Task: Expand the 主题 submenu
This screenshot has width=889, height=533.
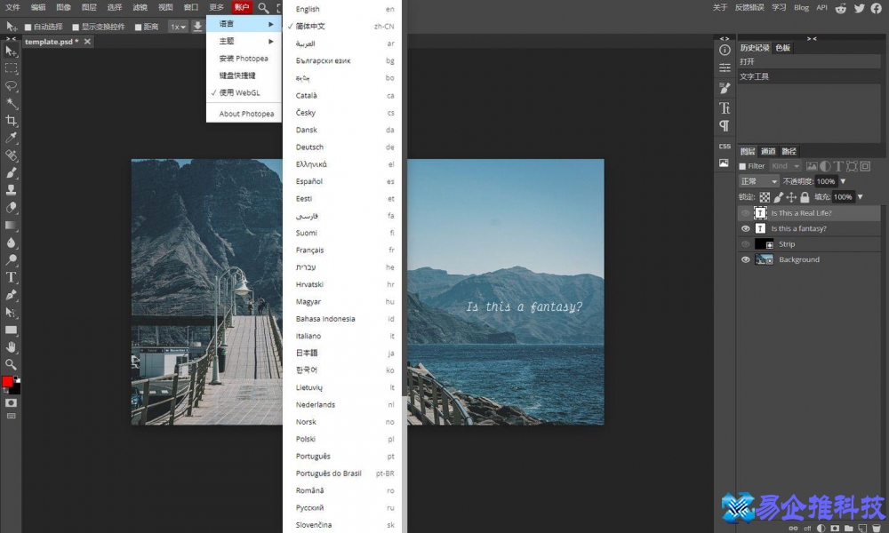Action: point(244,41)
